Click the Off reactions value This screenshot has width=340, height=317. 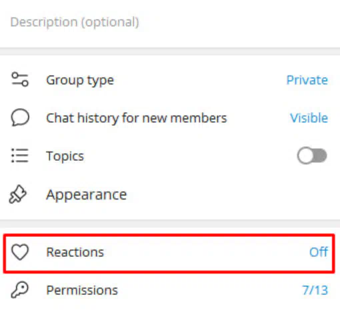click(319, 252)
